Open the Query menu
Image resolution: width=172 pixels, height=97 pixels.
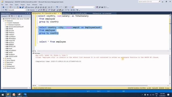click(17, 5)
